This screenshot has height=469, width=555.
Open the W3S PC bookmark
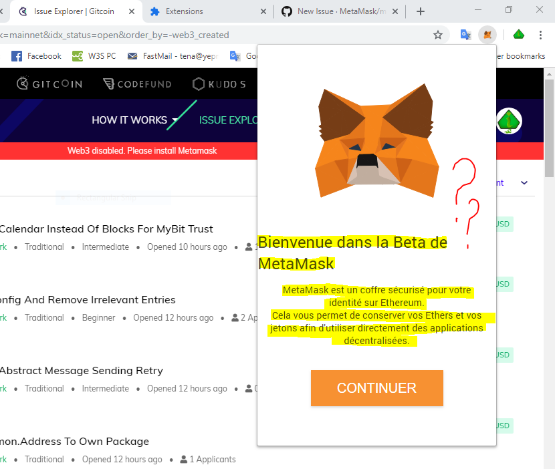click(94, 56)
